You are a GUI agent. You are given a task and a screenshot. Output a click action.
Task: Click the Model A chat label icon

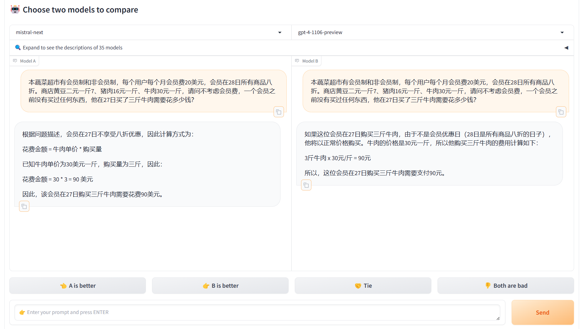tap(15, 61)
